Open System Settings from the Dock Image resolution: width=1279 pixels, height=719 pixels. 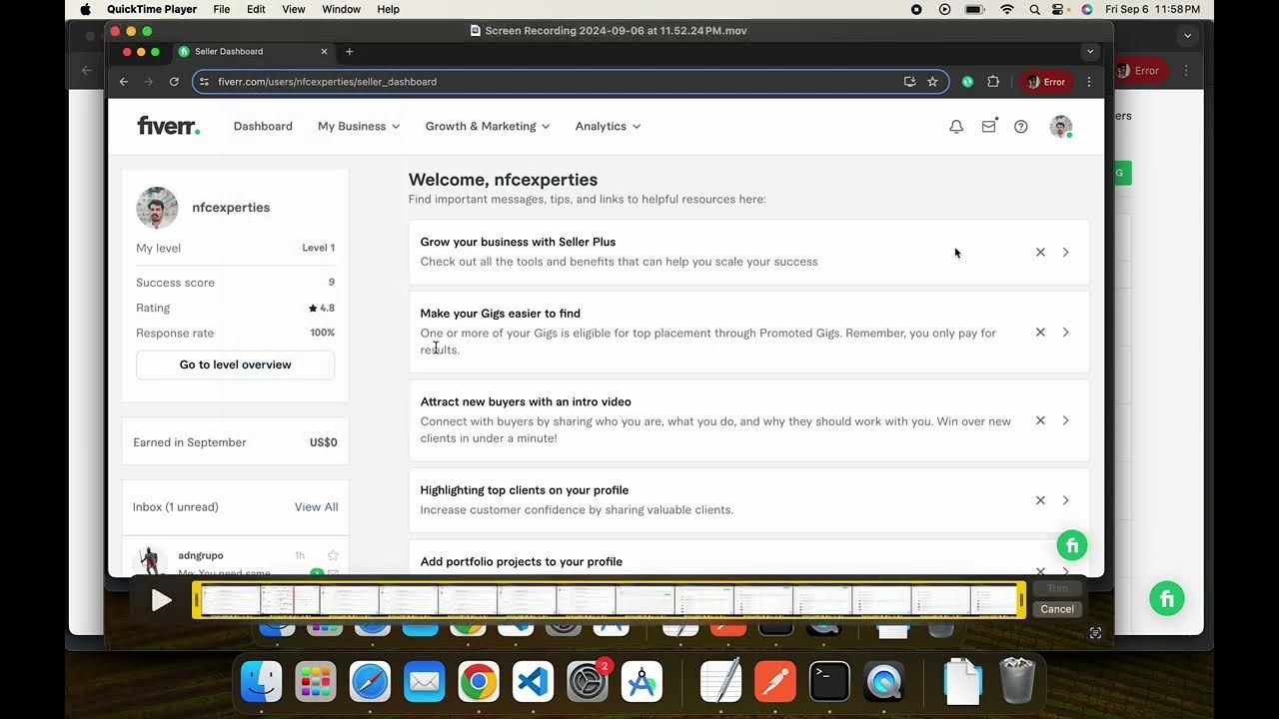(x=587, y=682)
